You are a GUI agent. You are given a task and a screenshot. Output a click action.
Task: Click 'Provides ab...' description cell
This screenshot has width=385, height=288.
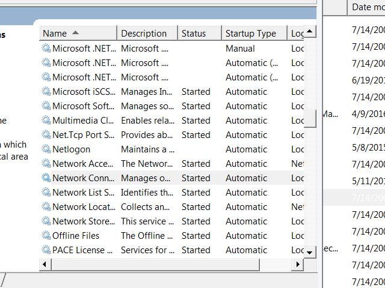[x=147, y=134]
